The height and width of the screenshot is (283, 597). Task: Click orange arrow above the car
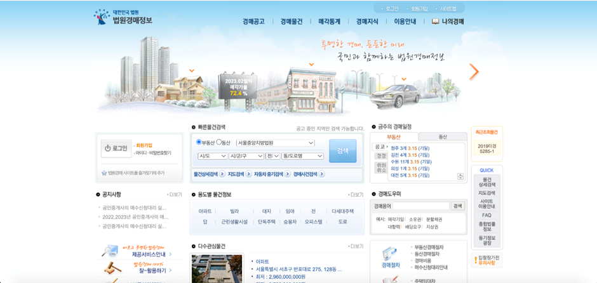click(x=404, y=79)
